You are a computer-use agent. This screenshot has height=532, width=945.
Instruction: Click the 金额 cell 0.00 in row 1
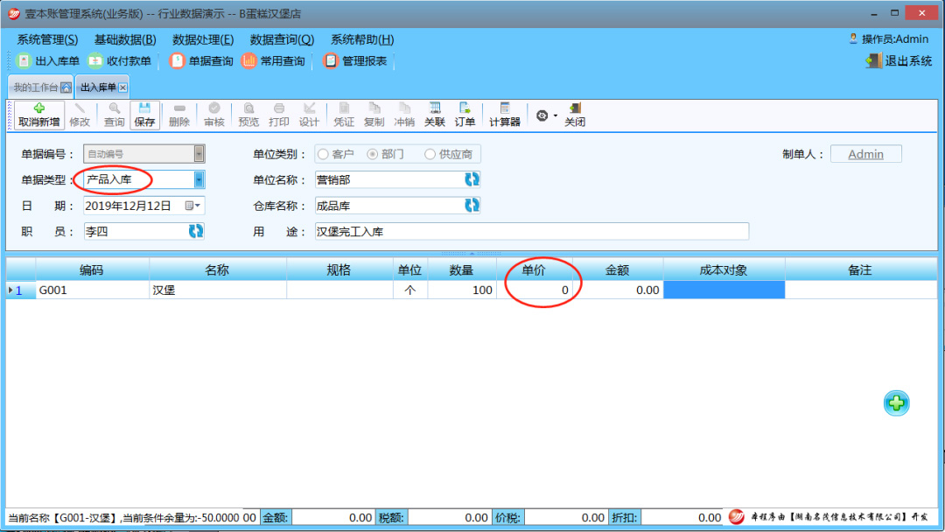(617, 290)
